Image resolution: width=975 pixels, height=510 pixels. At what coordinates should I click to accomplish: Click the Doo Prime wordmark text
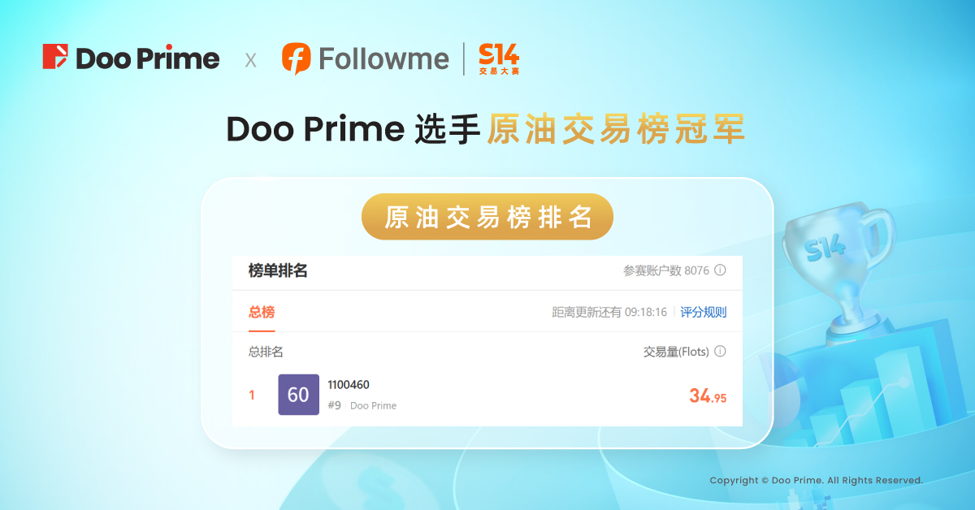coord(148,58)
